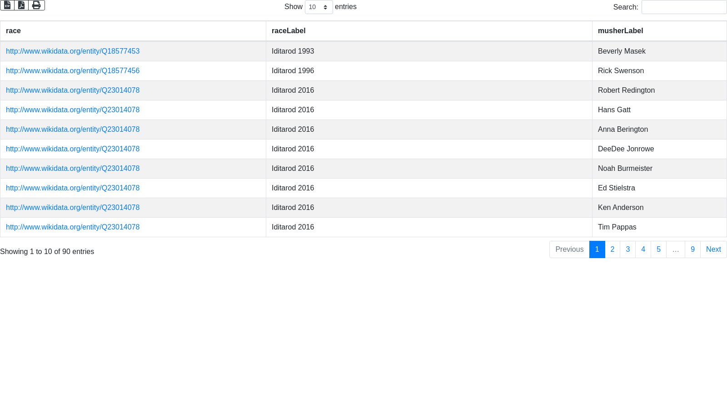Open wikidata link in Ken Anderson row
The width and height of the screenshot is (727, 409).
point(73,208)
